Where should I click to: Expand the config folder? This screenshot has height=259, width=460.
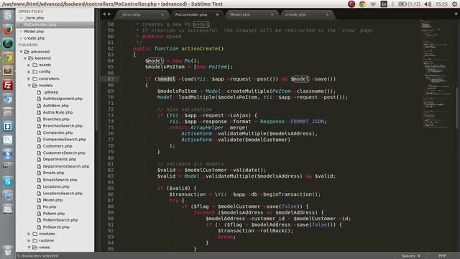29,72
